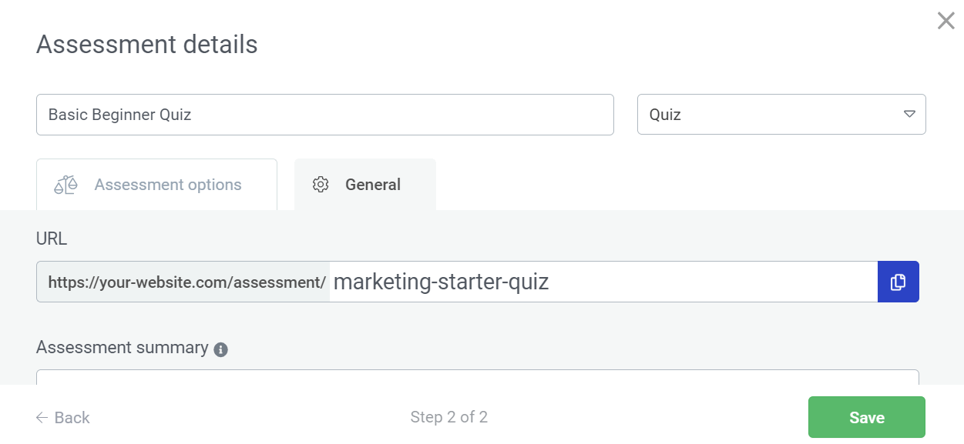Click the left arrow beside Back
The height and width of the screenshot is (444, 964).
coord(42,418)
